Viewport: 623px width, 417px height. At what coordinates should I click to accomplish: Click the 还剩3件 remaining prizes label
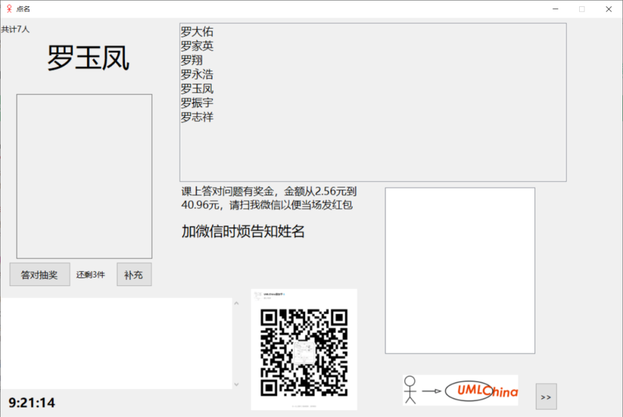90,274
